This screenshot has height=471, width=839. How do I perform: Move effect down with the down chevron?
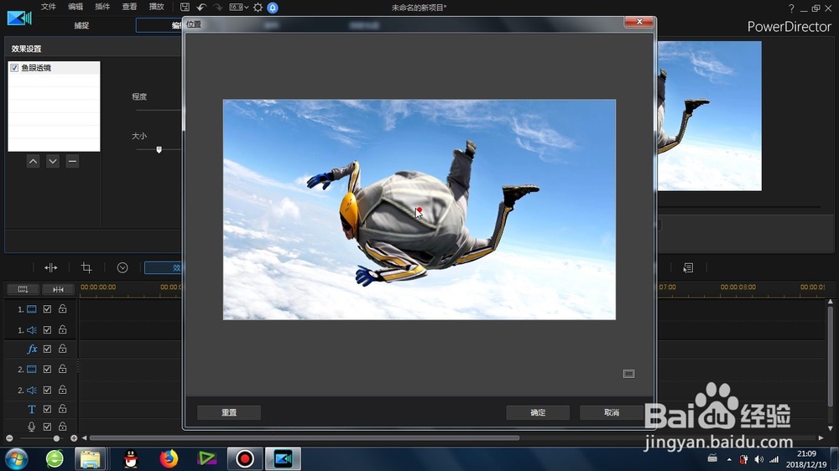tap(52, 162)
